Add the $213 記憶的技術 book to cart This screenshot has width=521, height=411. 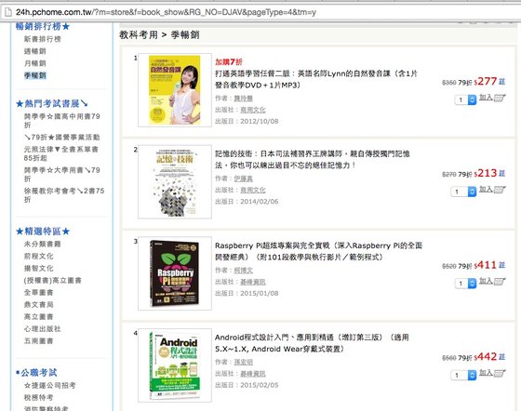(492, 190)
